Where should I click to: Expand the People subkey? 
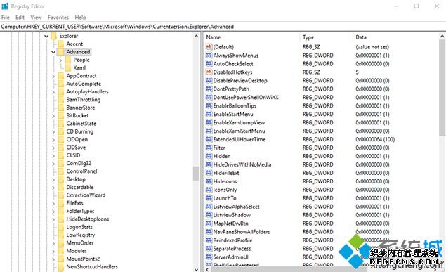click(x=60, y=60)
